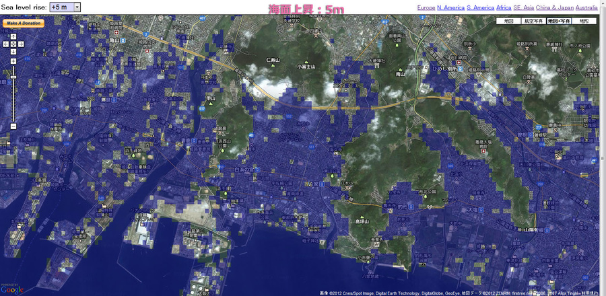Switch to 地図 map view
The width and height of the screenshot is (606, 296).
click(x=508, y=22)
